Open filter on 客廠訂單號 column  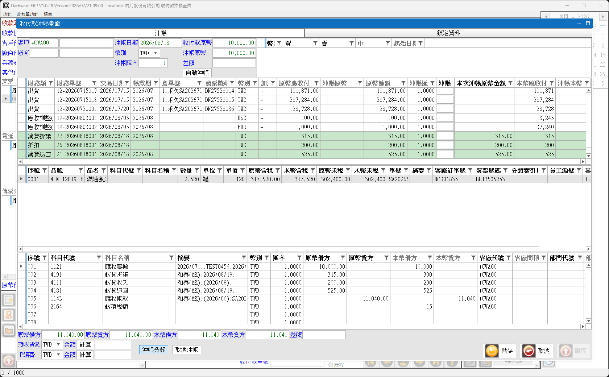point(470,170)
